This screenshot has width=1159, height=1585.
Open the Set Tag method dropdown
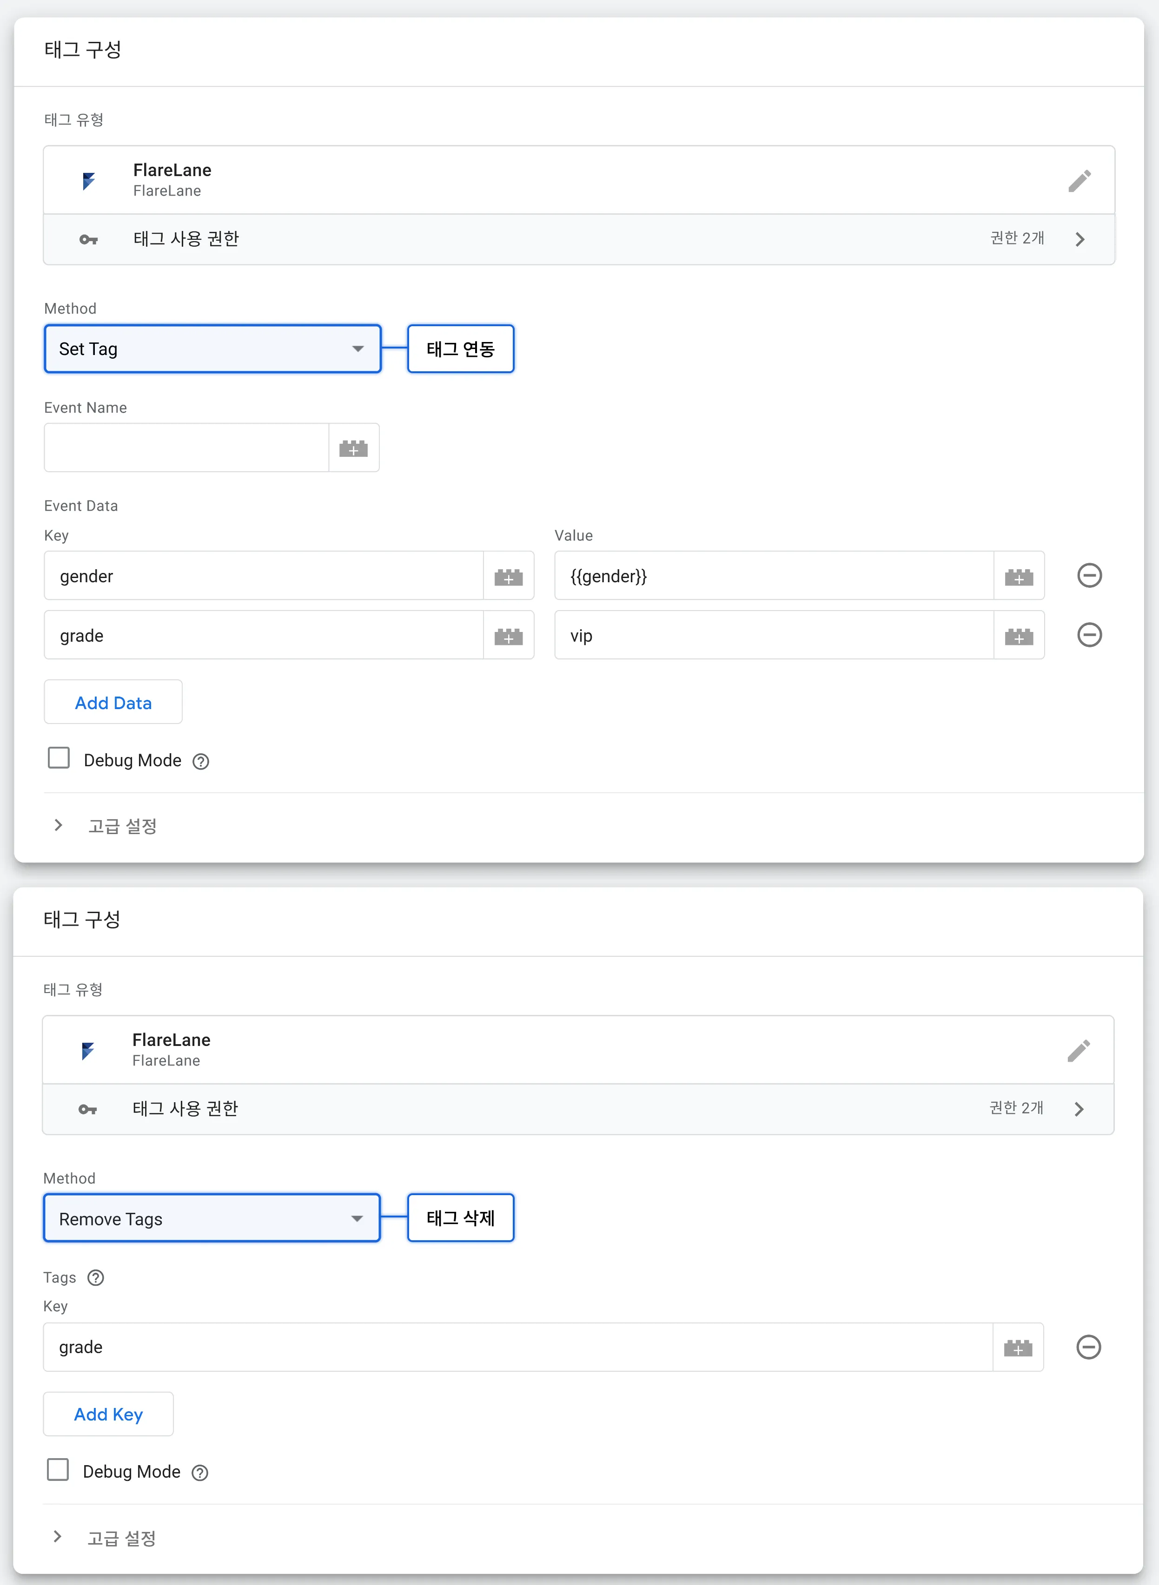tap(212, 349)
